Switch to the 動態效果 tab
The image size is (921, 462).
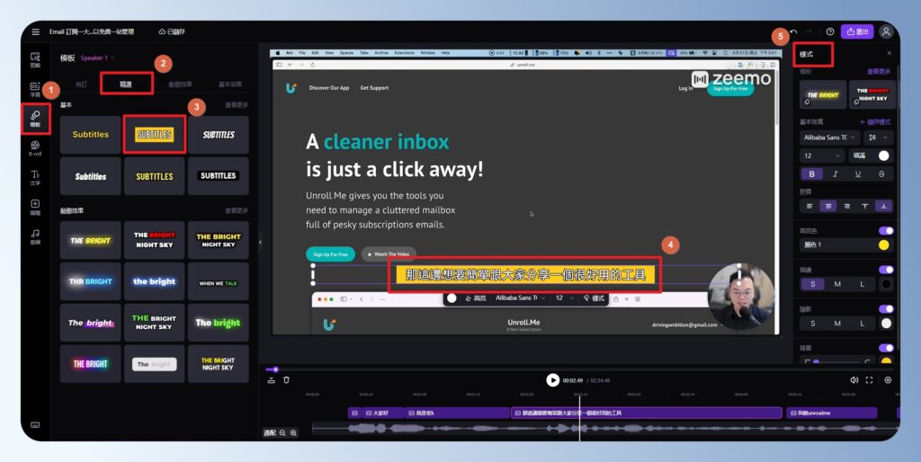click(180, 84)
